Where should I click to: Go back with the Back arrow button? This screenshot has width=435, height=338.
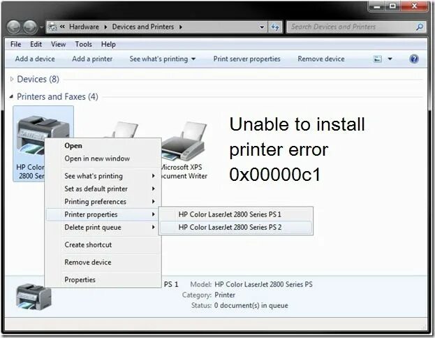coord(13,27)
